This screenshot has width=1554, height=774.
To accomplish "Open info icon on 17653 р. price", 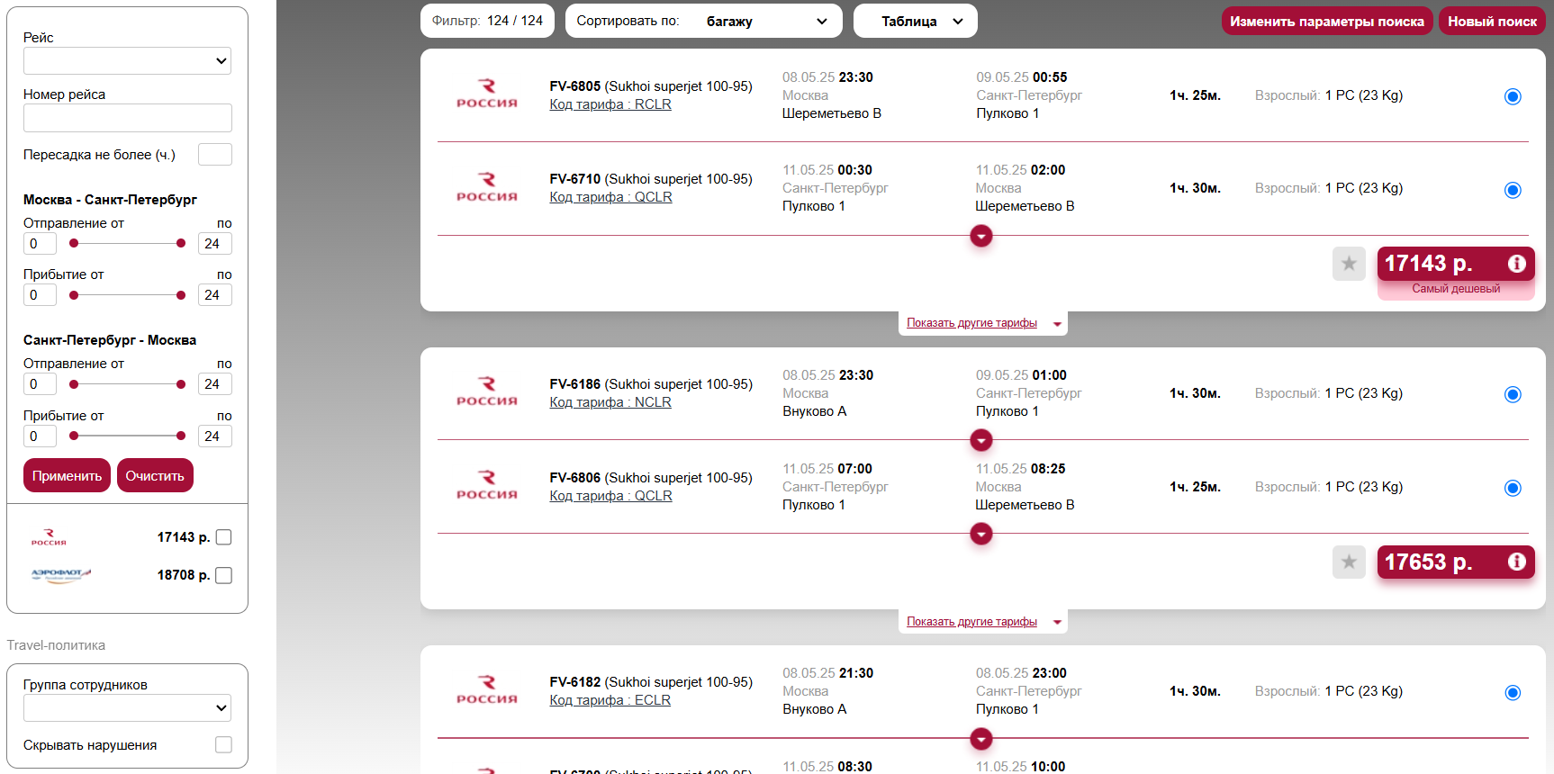I will tap(1517, 562).
